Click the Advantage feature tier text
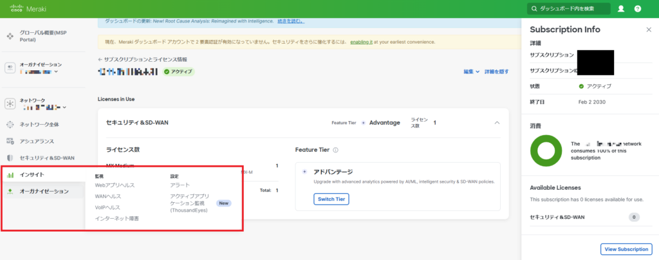Viewport: 659px width, 260px height. pyautogui.click(x=385, y=123)
